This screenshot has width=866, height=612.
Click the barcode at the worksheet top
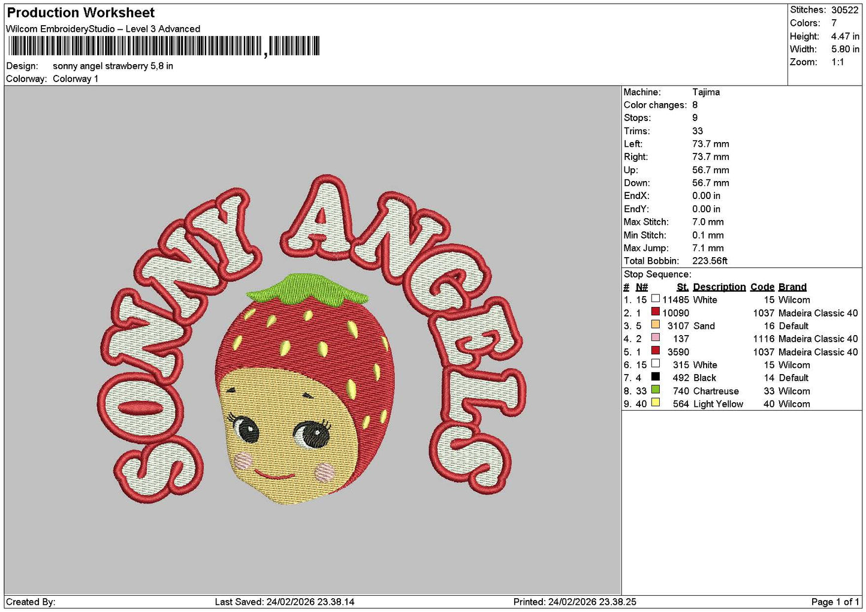pyautogui.click(x=164, y=46)
